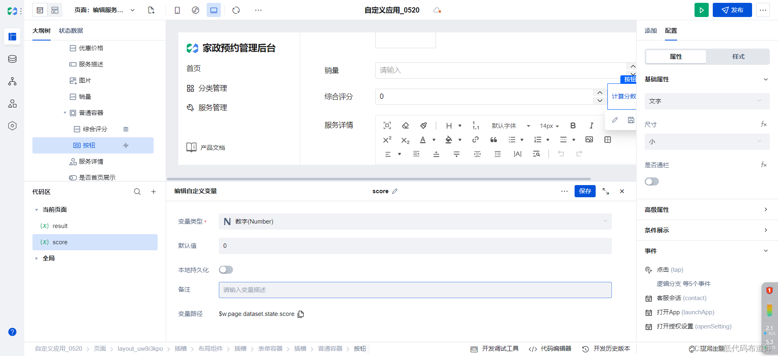Open the data source sidebar icon

coord(12,59)
